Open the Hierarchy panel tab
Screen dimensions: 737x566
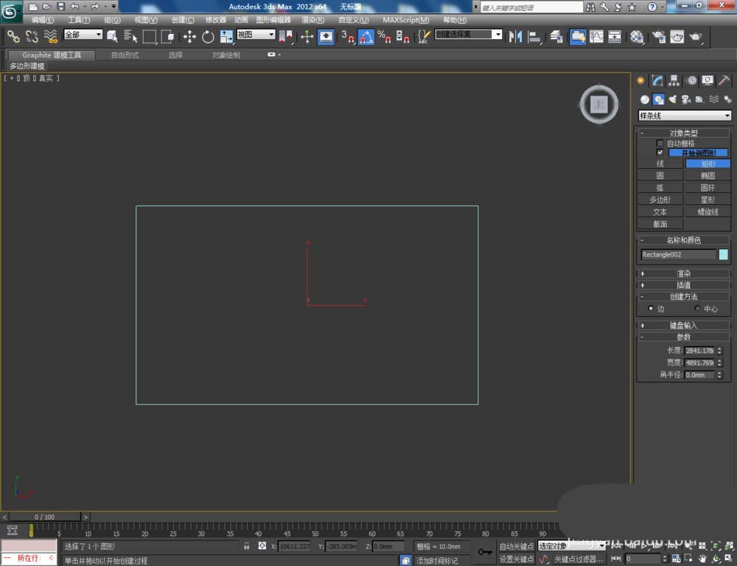(674, 80)
